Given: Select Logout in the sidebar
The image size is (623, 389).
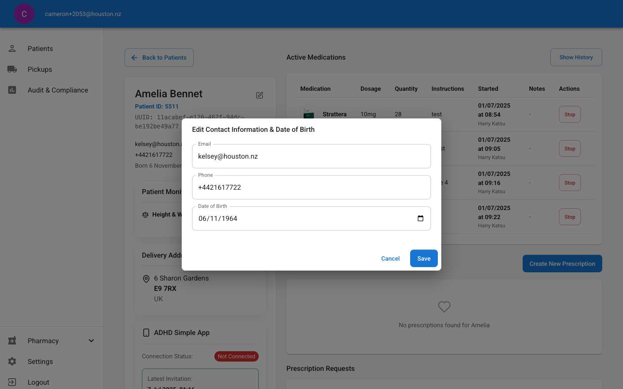Looking at the screenshot, I should [51, 382].
